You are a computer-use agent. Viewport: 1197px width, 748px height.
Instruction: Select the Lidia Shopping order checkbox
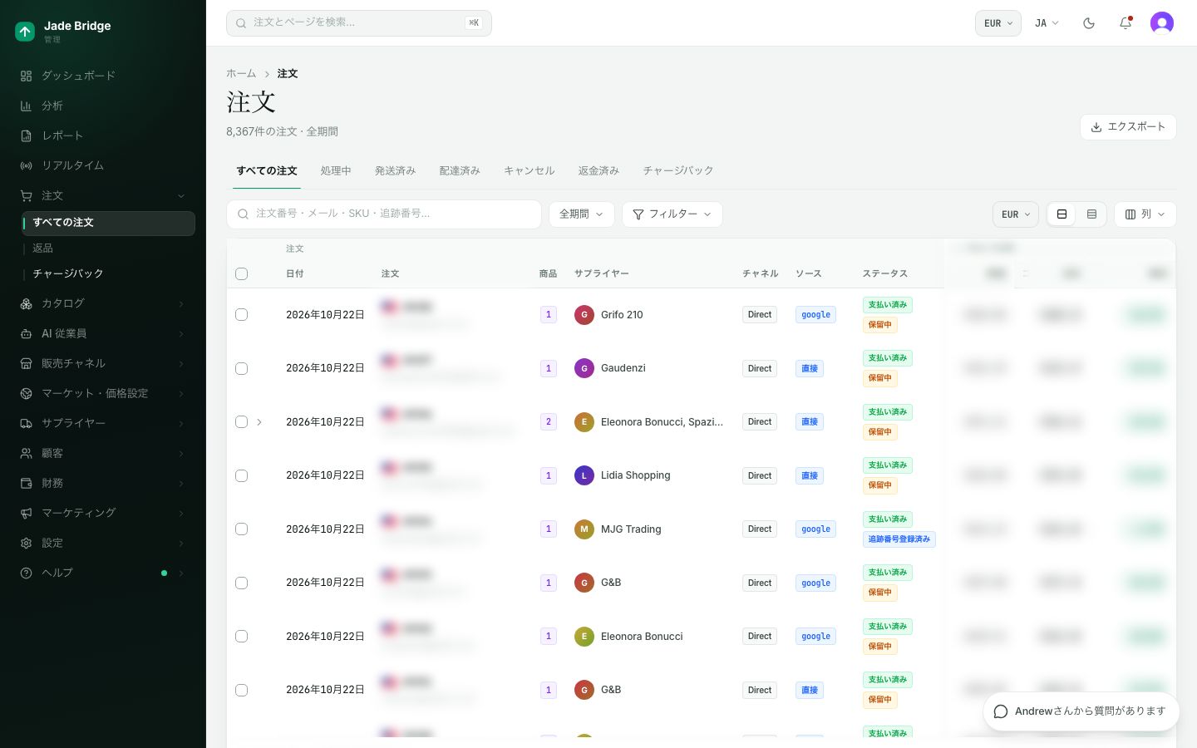pyautogui.click(x=242, y=475)
